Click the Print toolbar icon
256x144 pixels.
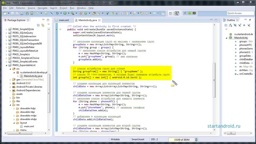pyautogui.click(x=22, y=13)
